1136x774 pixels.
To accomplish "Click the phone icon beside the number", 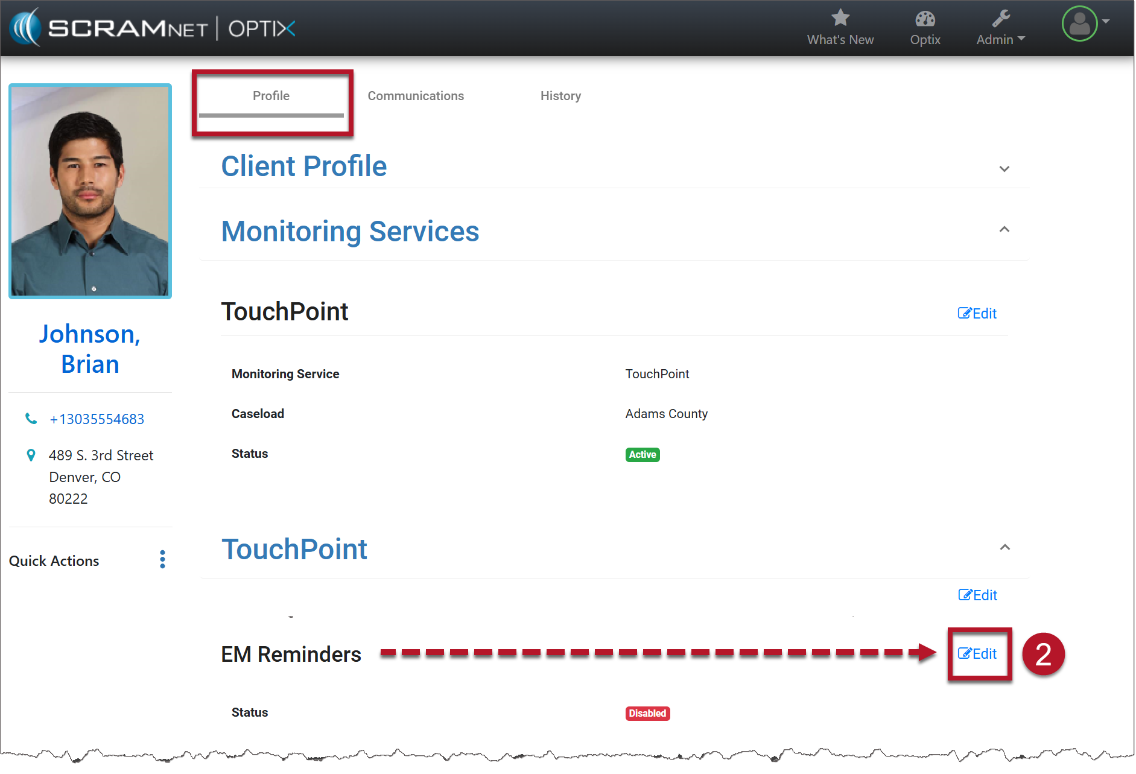I will [x=31, y=419].
